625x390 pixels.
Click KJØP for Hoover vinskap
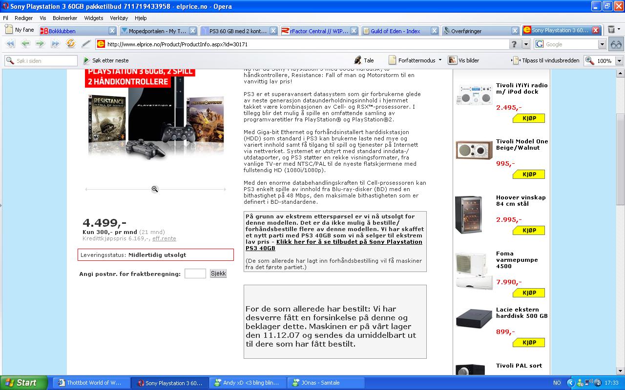click(x=529, y=231)
